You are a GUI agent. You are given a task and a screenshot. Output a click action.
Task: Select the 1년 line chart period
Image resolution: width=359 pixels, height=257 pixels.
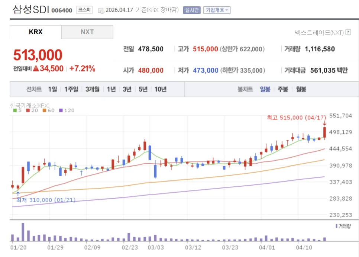click(111, 89)
